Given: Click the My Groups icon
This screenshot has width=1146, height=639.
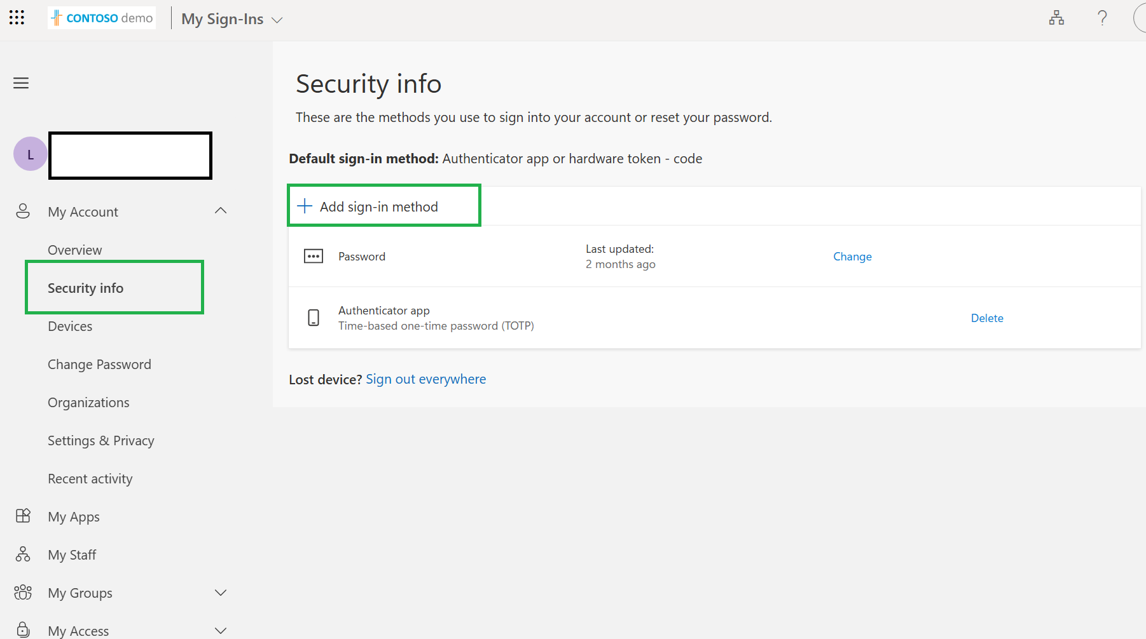Looking at the screenshot, I should coord(23,592).
